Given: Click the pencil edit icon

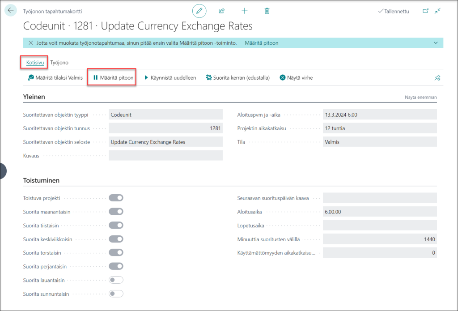Looking at the screenshot, I should [x=199, y=11].
